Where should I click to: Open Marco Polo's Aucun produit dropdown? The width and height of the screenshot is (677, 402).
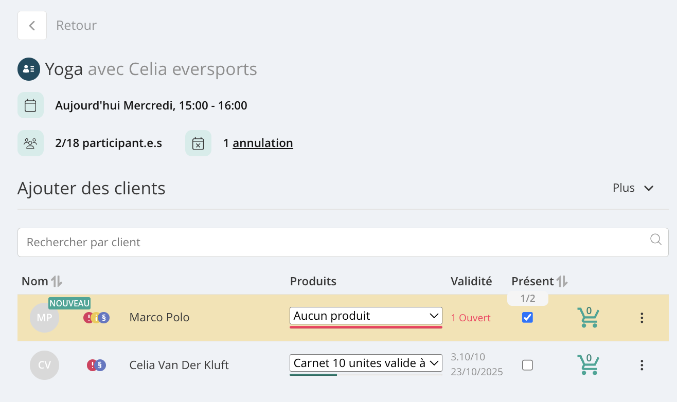pos(366,316)
